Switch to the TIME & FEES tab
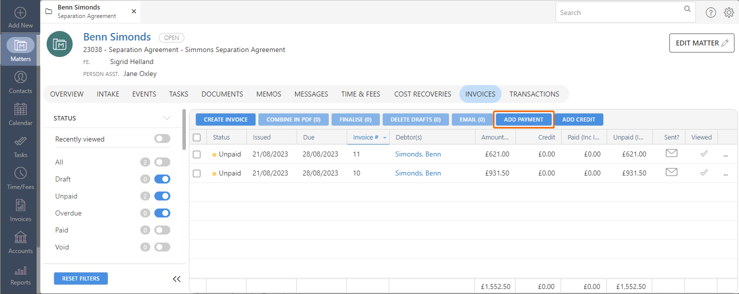Screen dimensions: 739x294 [361, 94]
